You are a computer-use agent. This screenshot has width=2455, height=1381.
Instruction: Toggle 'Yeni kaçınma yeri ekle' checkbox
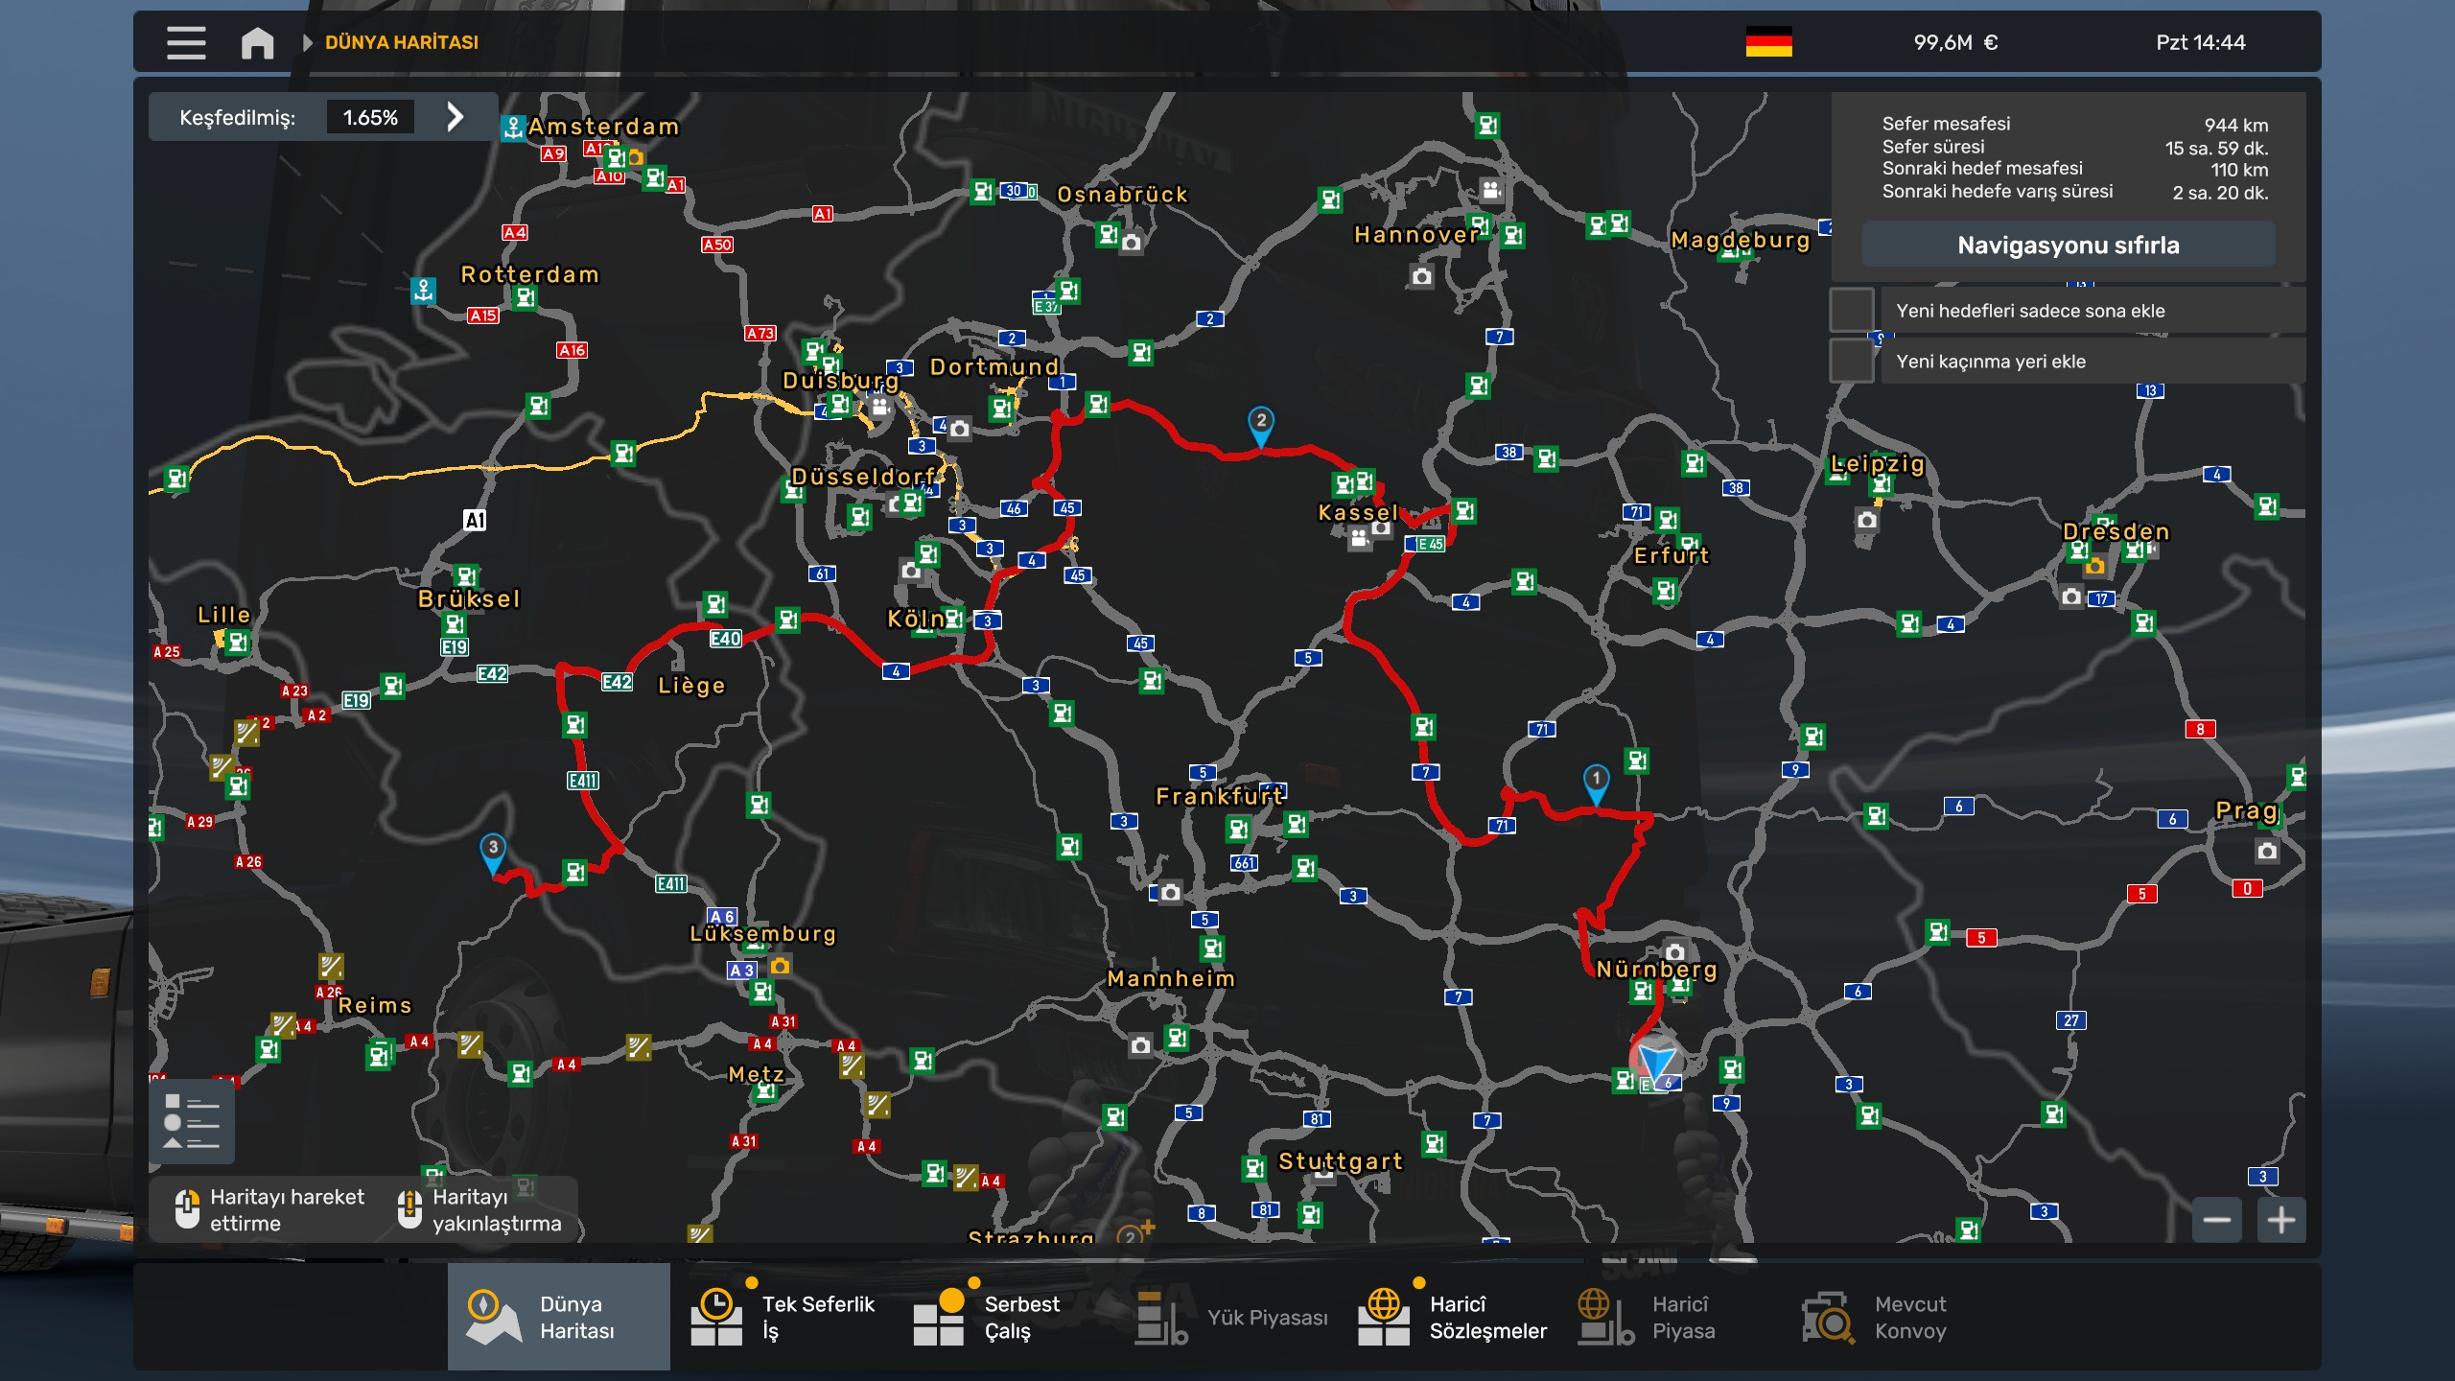pos(1852,362)
